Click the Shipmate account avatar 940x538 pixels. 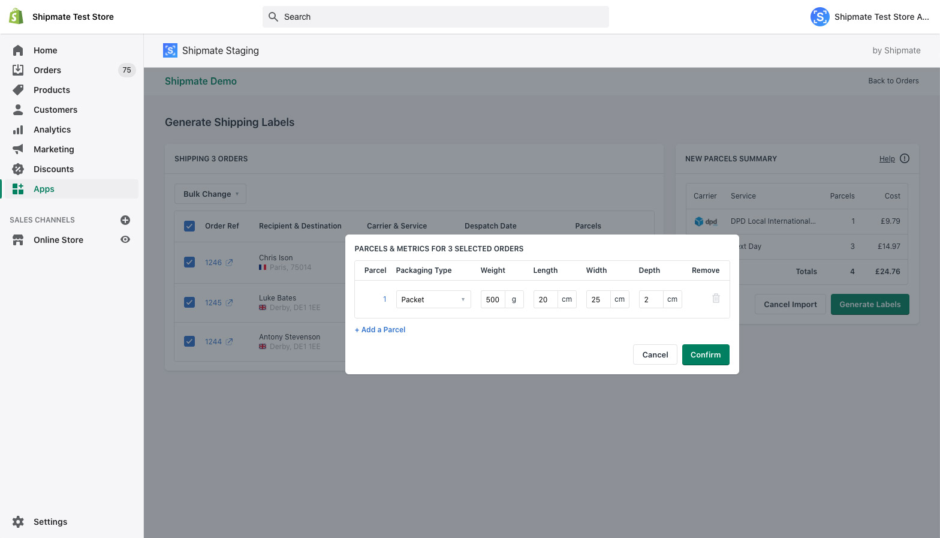click(x=820, y=17)
